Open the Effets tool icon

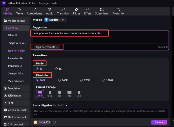coord(88,10)
